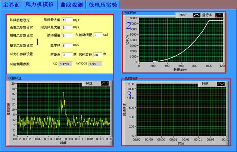Click the 基本风 speed input field

pos(67,45)
